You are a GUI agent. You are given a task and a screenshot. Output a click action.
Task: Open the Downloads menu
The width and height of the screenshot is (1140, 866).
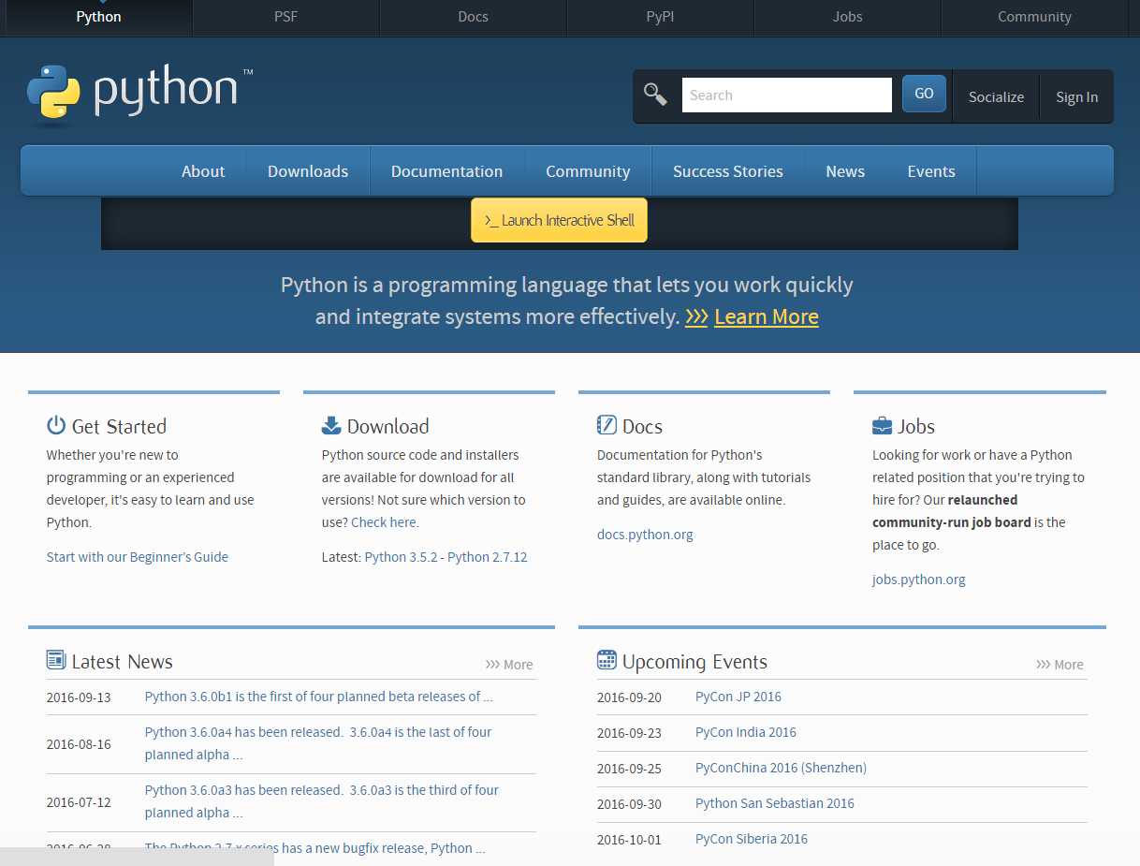click(x=308, y=171)
